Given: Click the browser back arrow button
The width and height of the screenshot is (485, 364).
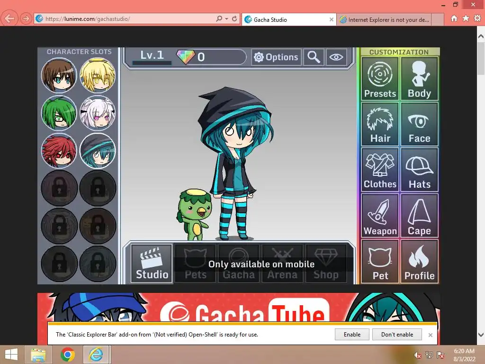Looking at the screenshot, I should [x=9, y=18].
